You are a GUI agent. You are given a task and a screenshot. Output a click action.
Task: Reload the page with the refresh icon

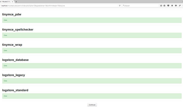tap(120, 5)
